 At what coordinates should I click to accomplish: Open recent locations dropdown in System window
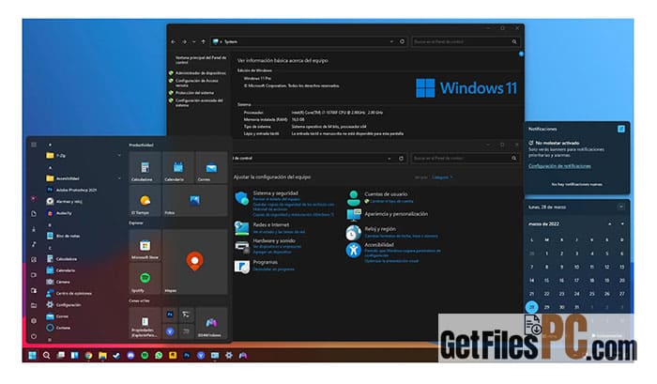[194, 42]
